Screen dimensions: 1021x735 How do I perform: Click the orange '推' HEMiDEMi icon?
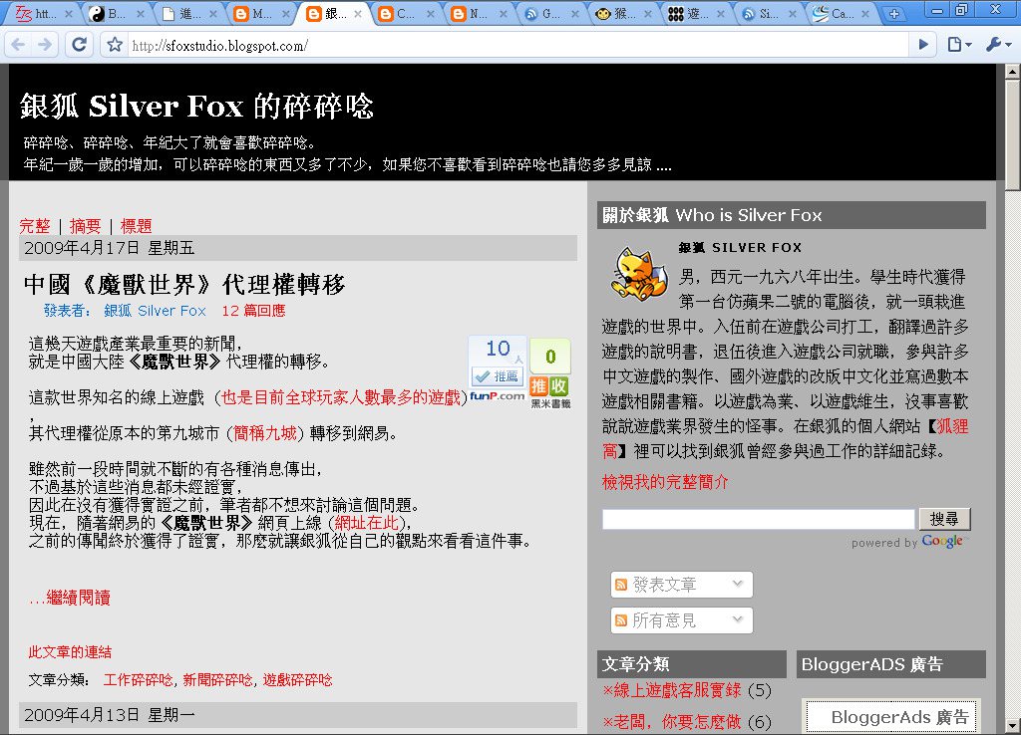point(539,386)
